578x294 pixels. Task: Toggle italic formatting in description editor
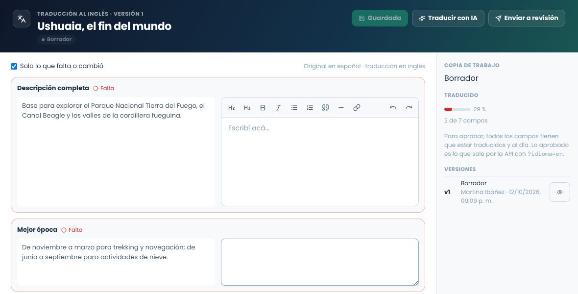(278, 108)
